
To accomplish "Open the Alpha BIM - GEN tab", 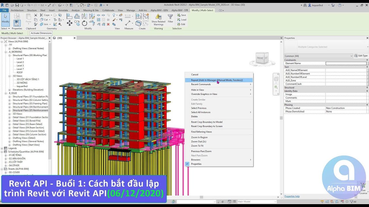I will coord(159,10).
